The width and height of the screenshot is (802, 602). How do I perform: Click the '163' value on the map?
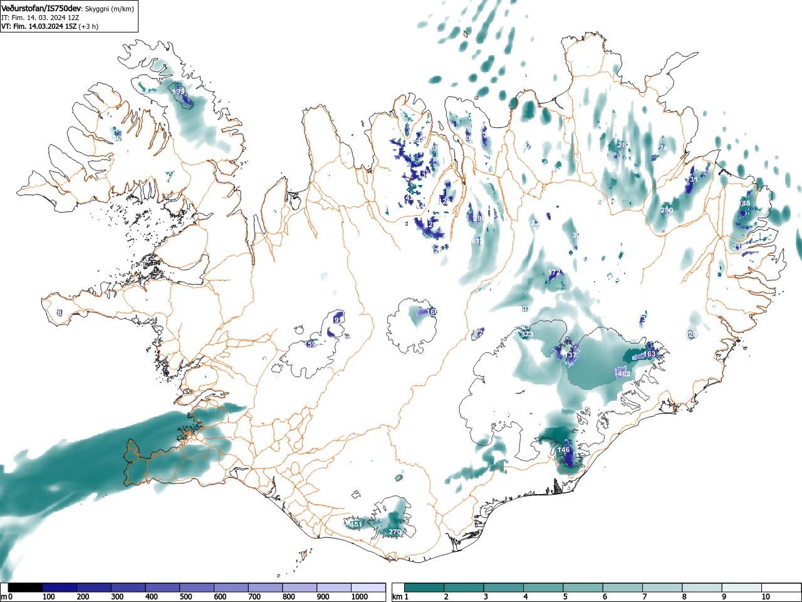click(650, 354)
